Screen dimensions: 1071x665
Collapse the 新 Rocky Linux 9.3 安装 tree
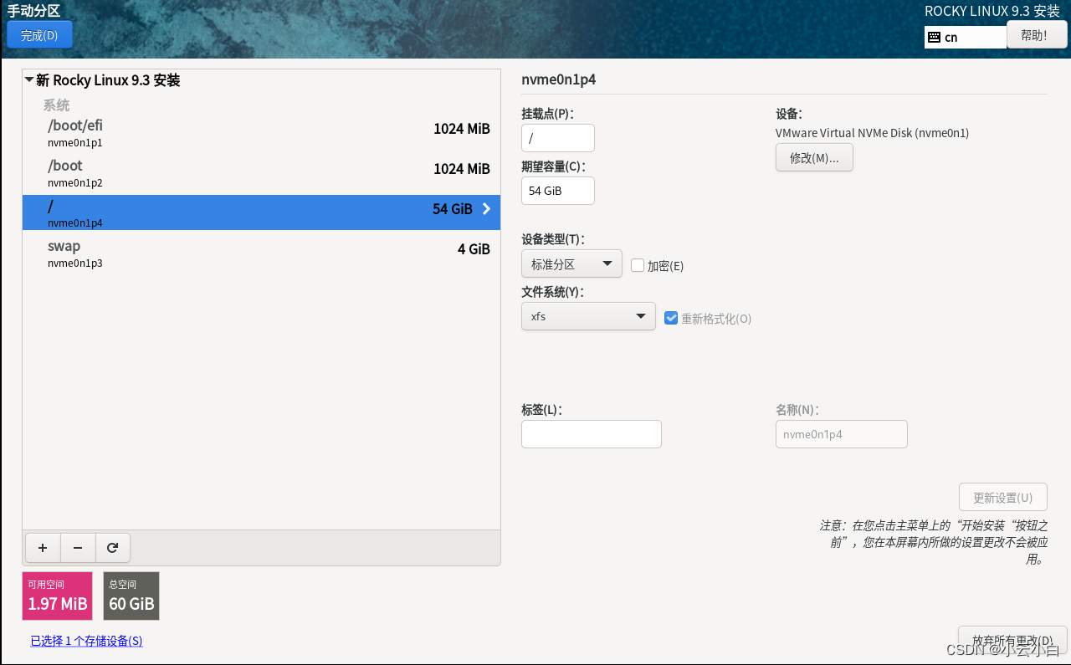29,80
